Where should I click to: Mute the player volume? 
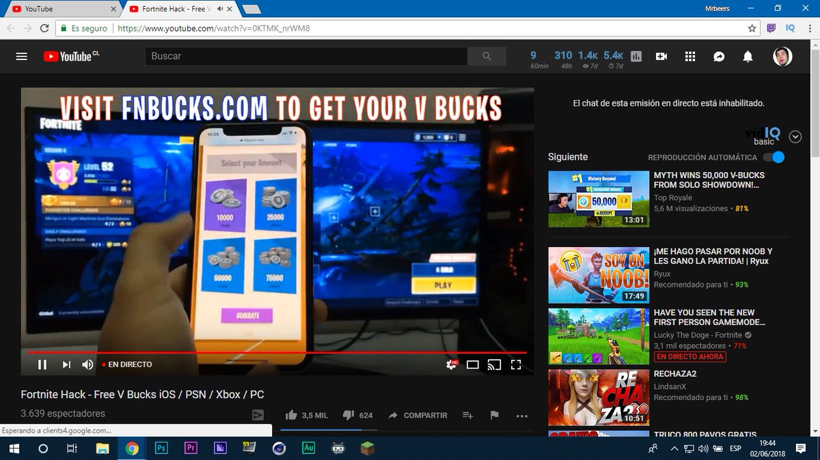[x=87, y=364]
